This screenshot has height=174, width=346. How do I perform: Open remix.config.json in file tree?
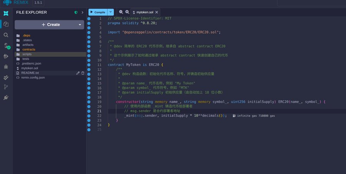pyautogui.click(x=33, y=78)
